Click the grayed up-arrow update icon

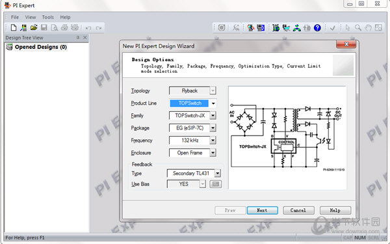coord(307,27)
